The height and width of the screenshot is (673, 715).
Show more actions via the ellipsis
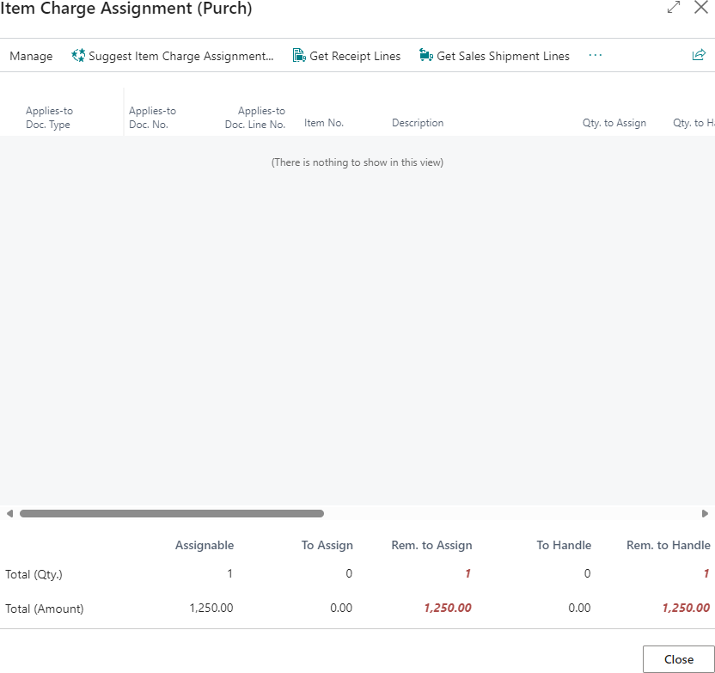tap(596, 56)
